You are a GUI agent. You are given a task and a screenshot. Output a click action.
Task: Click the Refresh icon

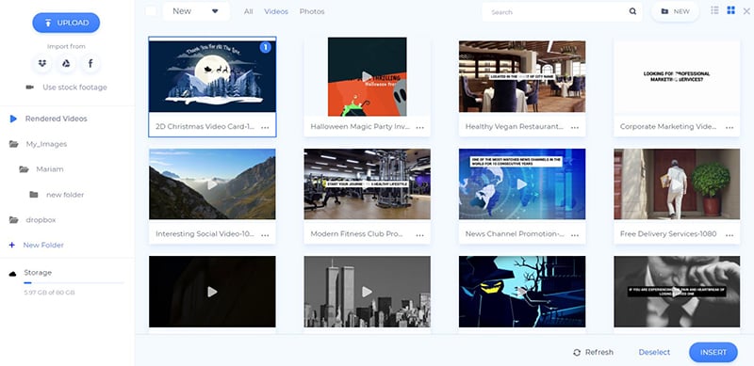[577, 353]
